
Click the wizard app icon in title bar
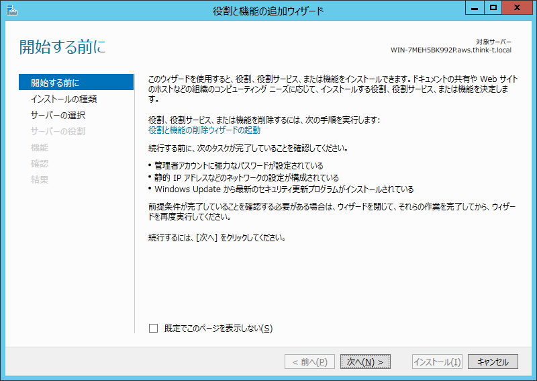coord(12,10)
